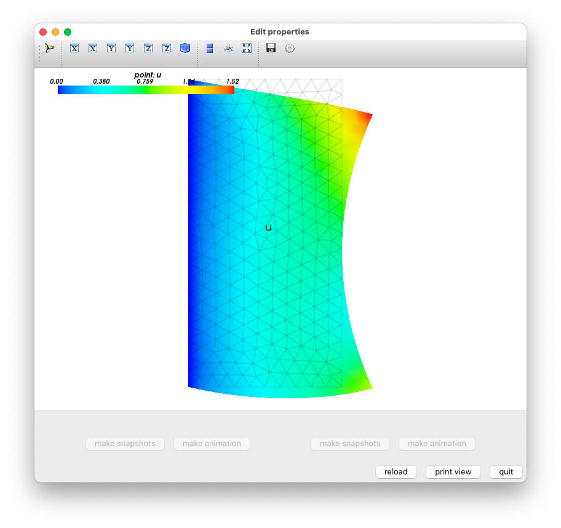Click the rainbow scalar color bar

pyautogui.click(x=146, y=90)
